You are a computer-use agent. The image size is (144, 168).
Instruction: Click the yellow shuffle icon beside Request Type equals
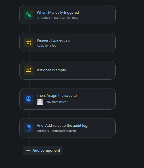pos(29,43)
